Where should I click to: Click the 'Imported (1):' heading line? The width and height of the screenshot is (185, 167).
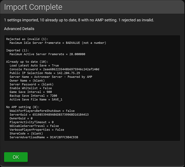(17, 50)
